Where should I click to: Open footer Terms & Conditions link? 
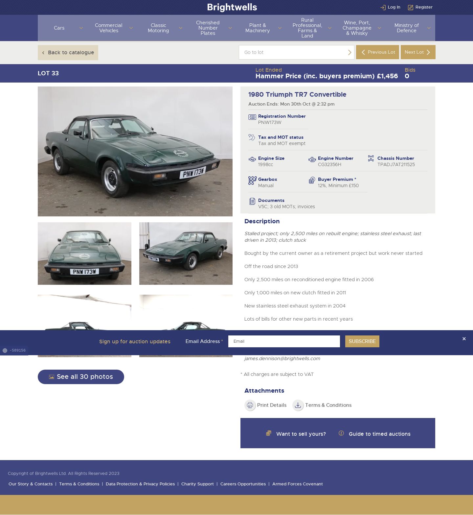[79, 484]
